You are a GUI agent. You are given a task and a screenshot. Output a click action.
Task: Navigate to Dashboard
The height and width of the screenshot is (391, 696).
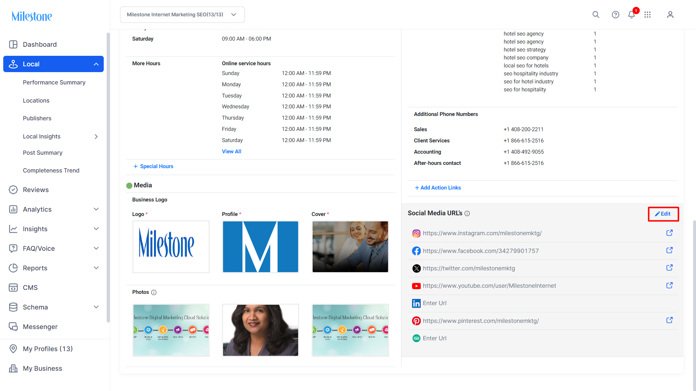tap(40, 45)
